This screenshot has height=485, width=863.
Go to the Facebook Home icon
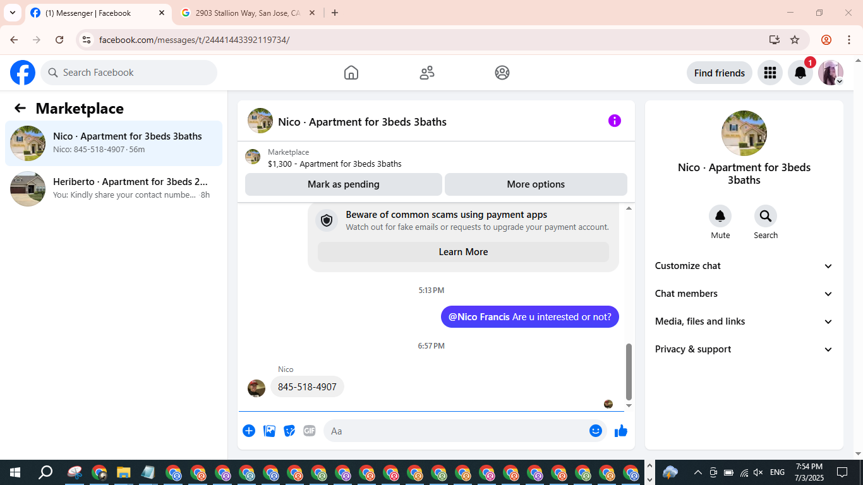coord(351,73)
